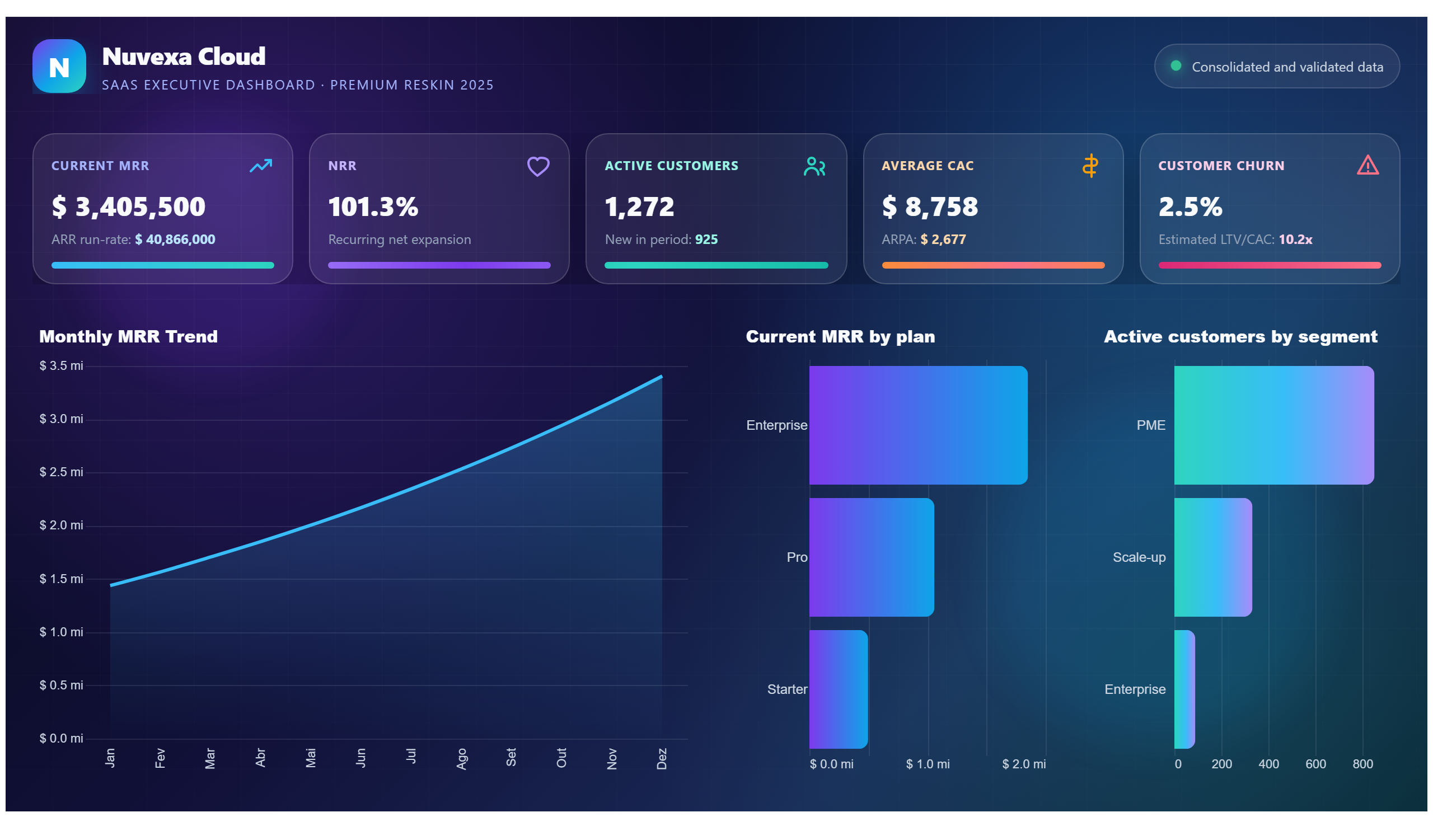The height and width of the screenshot is (817, 1433).
Task: Click the Scale-up segment label
Action: pyautogui.click(x=1139, y=557)
